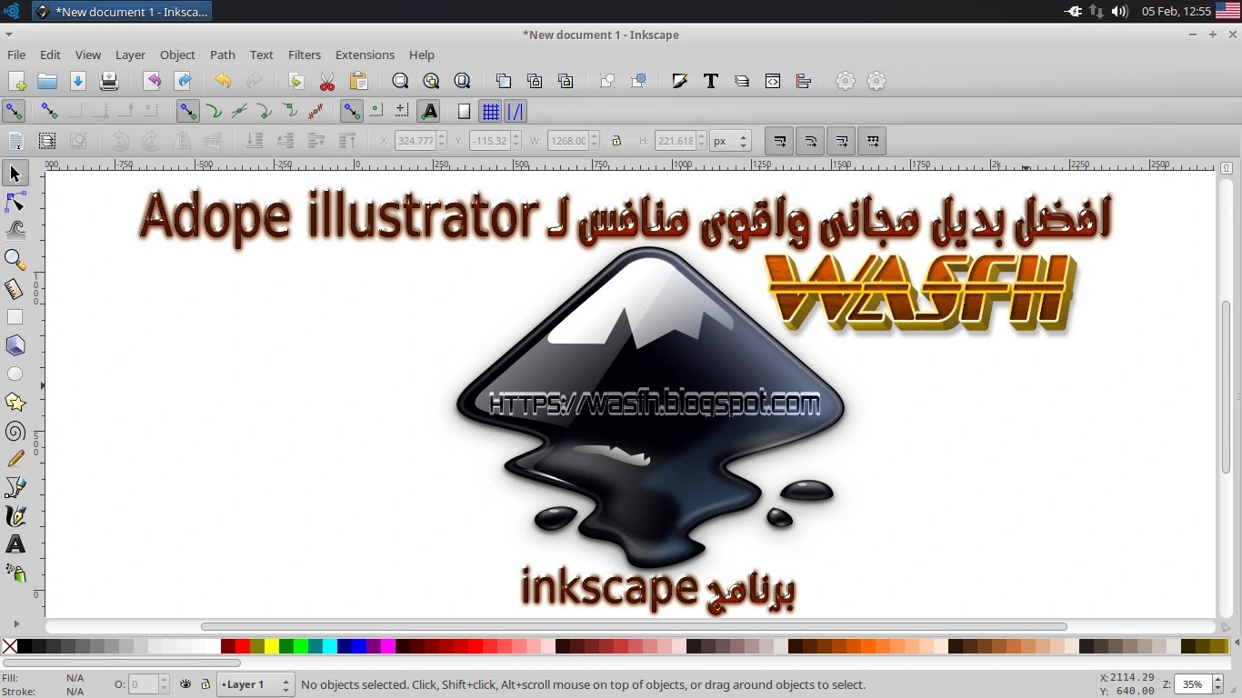Screen dimensions: 1242x698
Task: Pick the Star and polygon tool
Action: [x=15, y=403]
